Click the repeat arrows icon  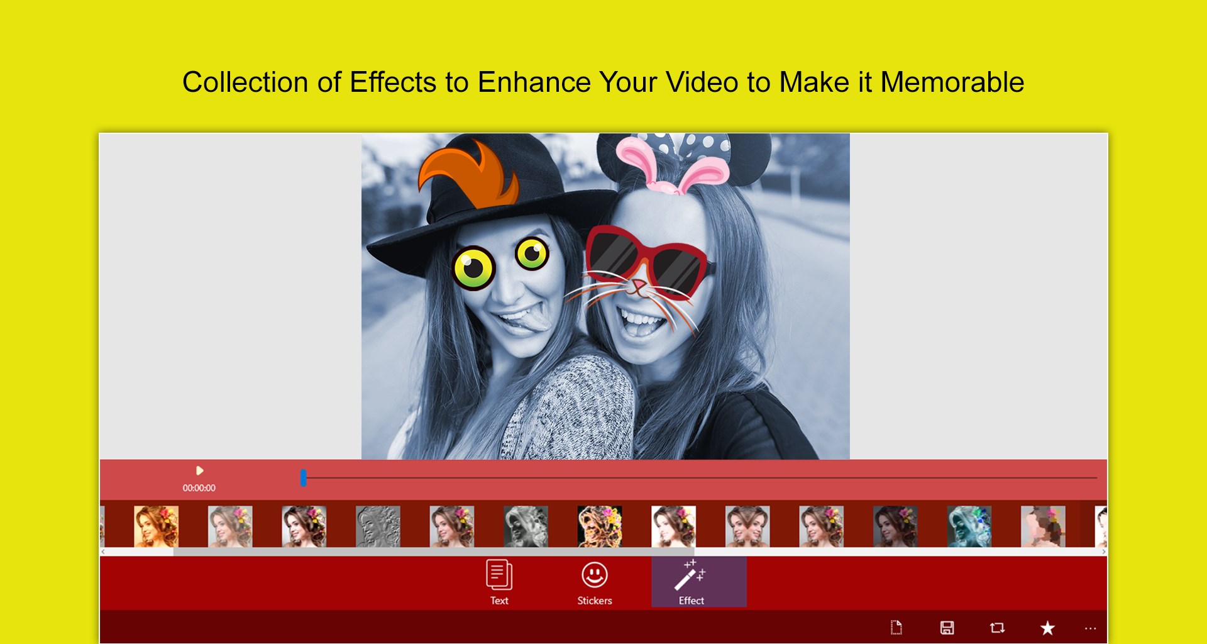tap(997, 628)
